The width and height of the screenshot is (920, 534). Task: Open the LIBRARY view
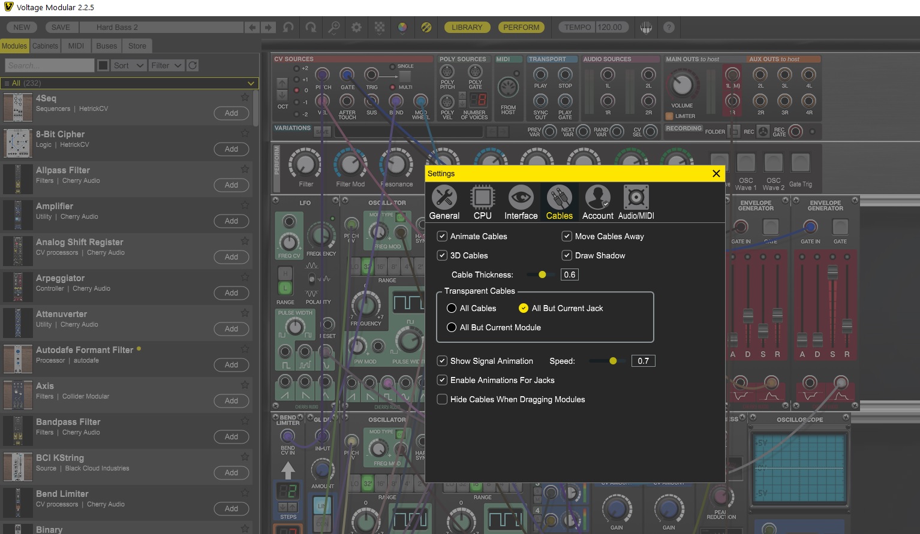(x=467, y=28)
